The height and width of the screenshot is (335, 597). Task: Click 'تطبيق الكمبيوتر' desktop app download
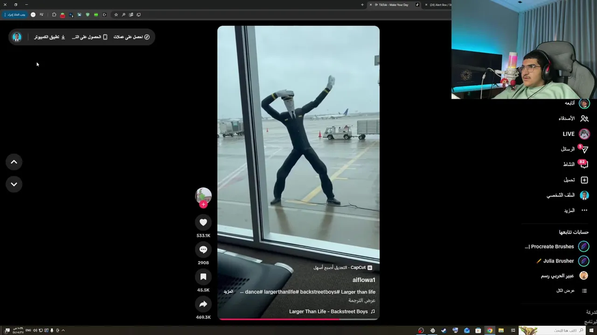click(x=50, y=37)
